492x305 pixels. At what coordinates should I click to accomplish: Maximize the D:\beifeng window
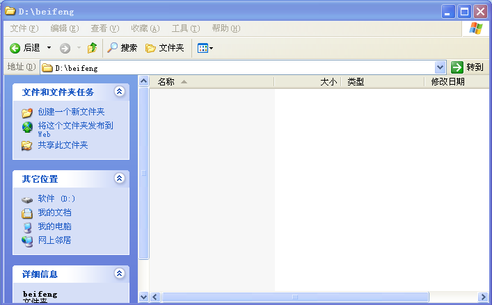point(464,12)
